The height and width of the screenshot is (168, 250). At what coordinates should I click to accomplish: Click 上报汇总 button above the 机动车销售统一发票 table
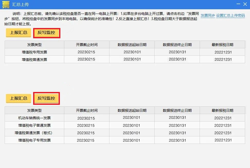[18, 98]
